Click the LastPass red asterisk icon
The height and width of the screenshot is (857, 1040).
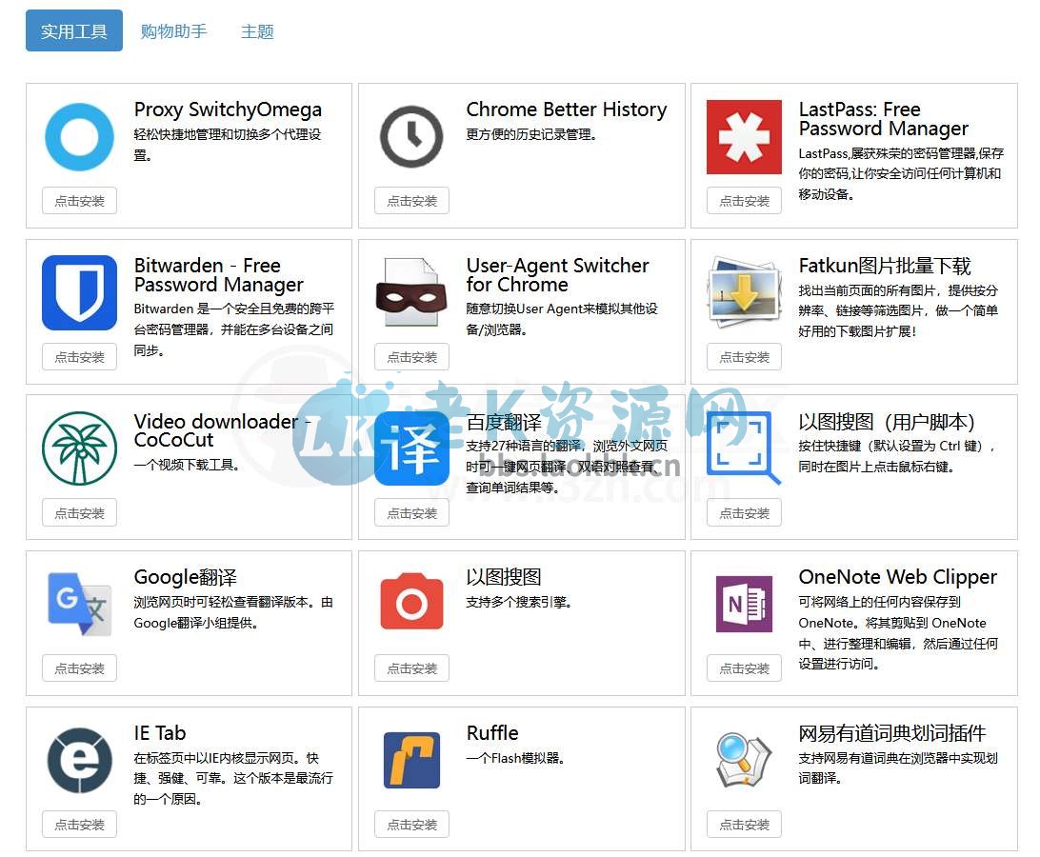point(744,137)
